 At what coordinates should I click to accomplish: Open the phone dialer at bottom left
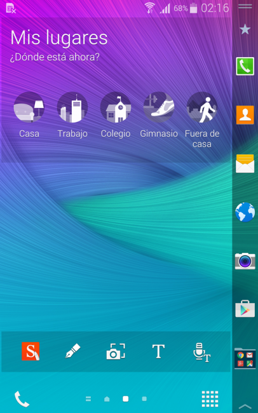click(x=22, y=399)
